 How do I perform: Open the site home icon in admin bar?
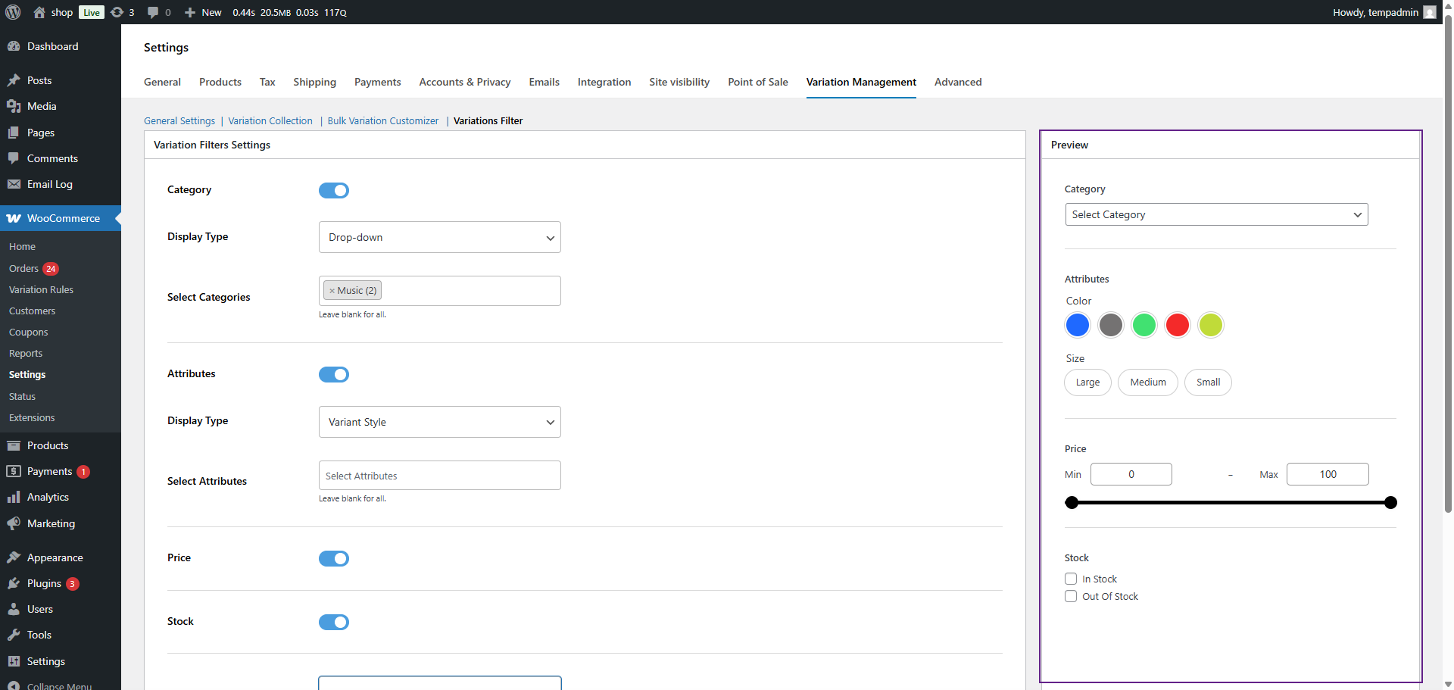pyautogui.click(x=39, y=12)
